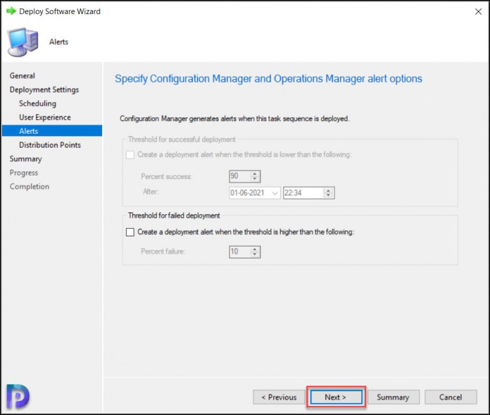
Task: Open the Summary page in the sidebar
Action: pos(26,159)
